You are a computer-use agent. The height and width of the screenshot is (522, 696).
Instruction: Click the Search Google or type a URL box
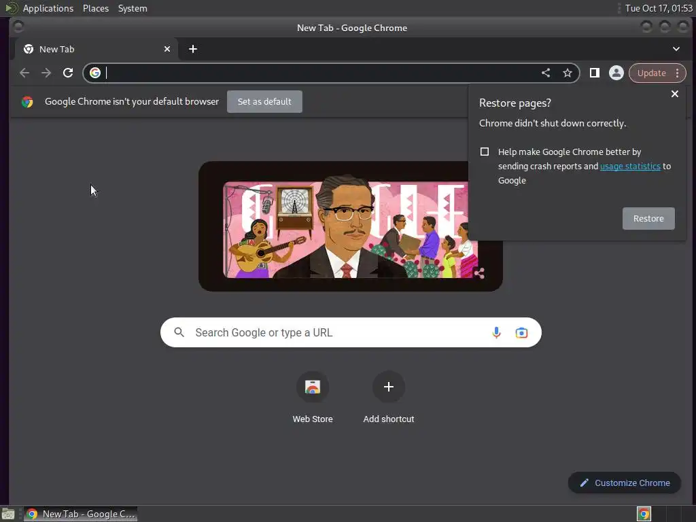[351, 332]
